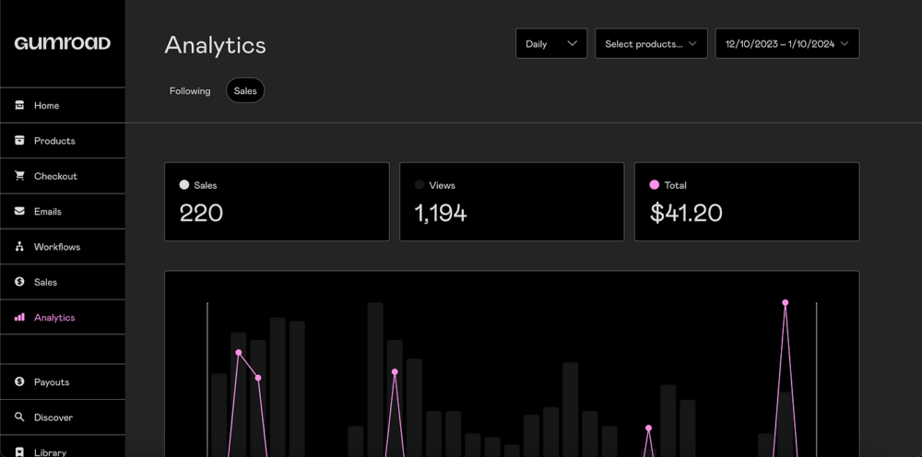Open the Daily interval dropdown
The height and width of the screenshot is (457, 922).
(x=551, y=43)
